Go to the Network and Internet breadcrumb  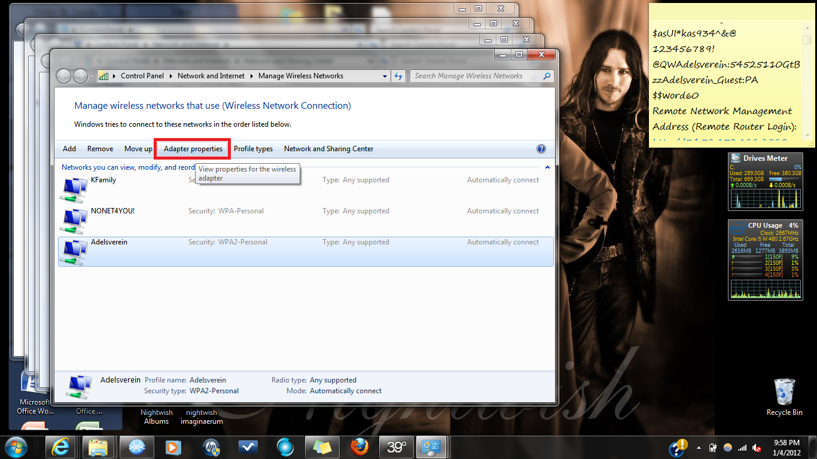[x=211, y=76]
